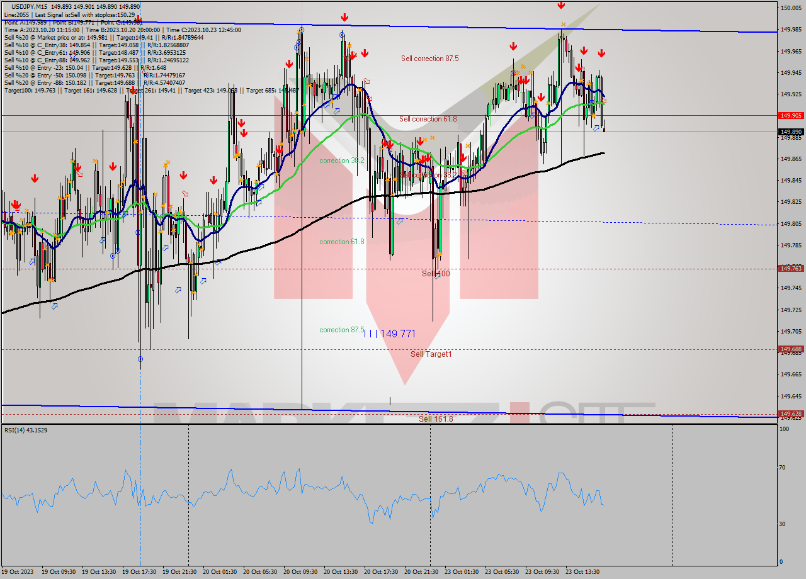
Task: Click the red 149.905 price tag on the axis
Action: 790,116
